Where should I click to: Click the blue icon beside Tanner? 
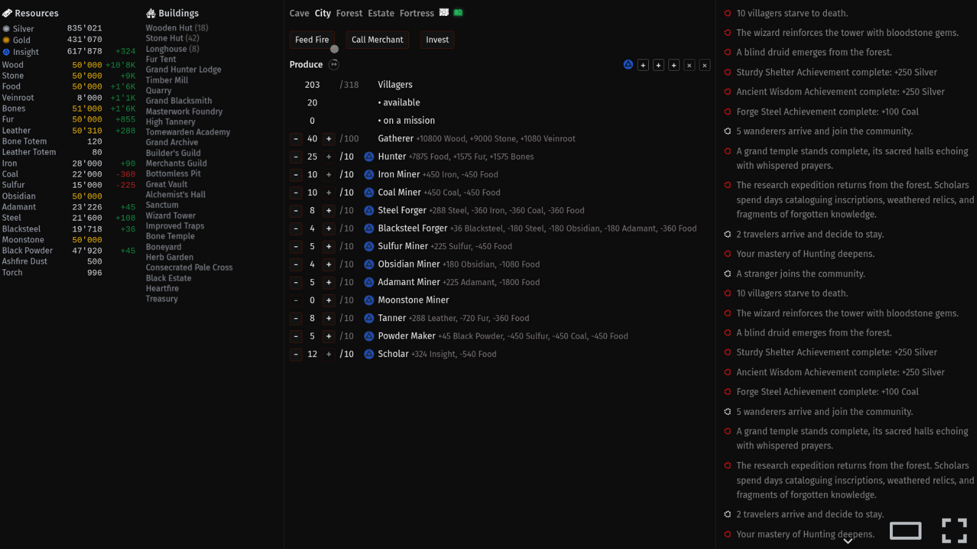(369, 319)
